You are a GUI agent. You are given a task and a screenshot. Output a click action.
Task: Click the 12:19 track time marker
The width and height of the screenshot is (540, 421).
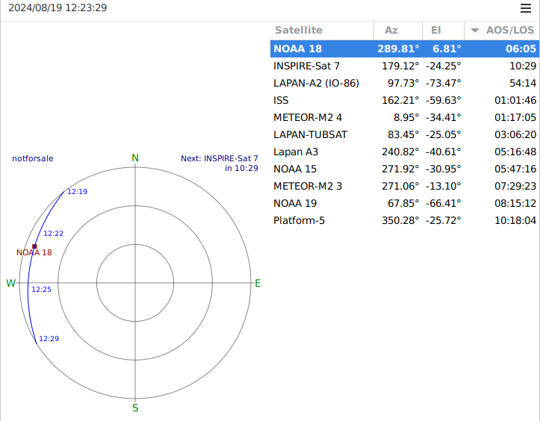[x=77, y=192]
